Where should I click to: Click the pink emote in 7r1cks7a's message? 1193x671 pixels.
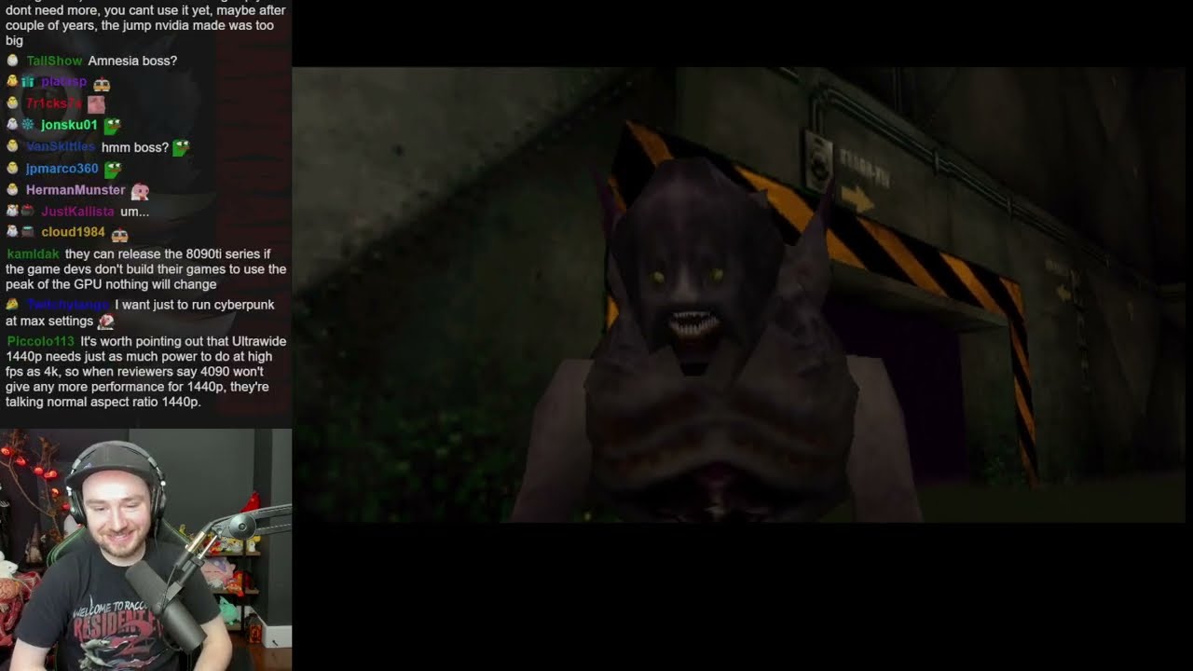96,103
